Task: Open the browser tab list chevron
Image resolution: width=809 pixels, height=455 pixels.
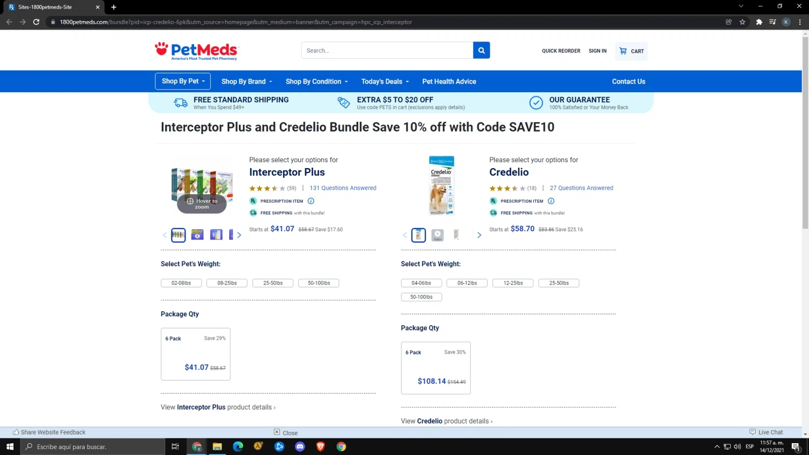Action: (x=741, y=6)
